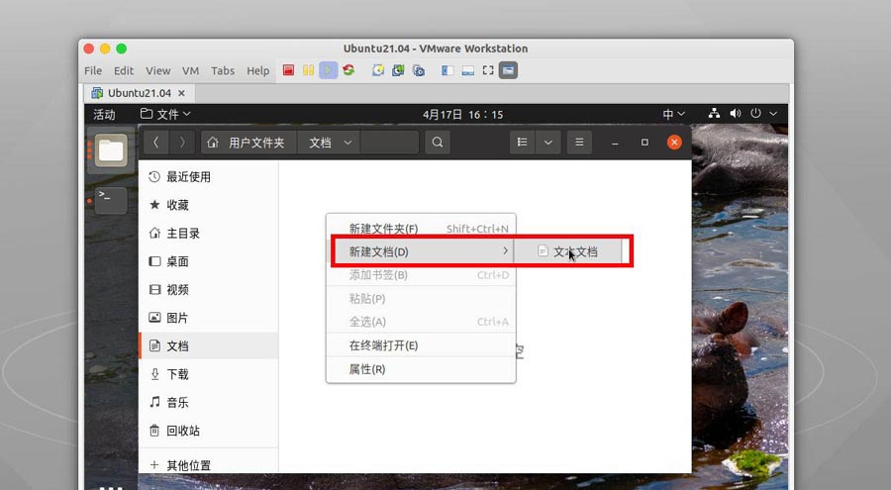The image size is (891, 490).
Task: Click the network status icon
Action: click(714, 114)
